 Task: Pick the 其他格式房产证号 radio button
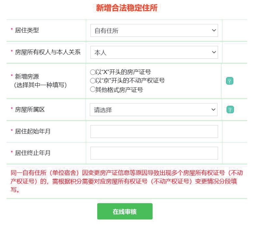click(93, 89)
